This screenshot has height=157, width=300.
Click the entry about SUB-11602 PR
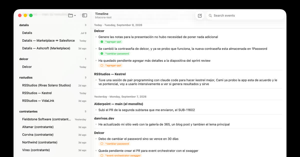click(146, 110)
